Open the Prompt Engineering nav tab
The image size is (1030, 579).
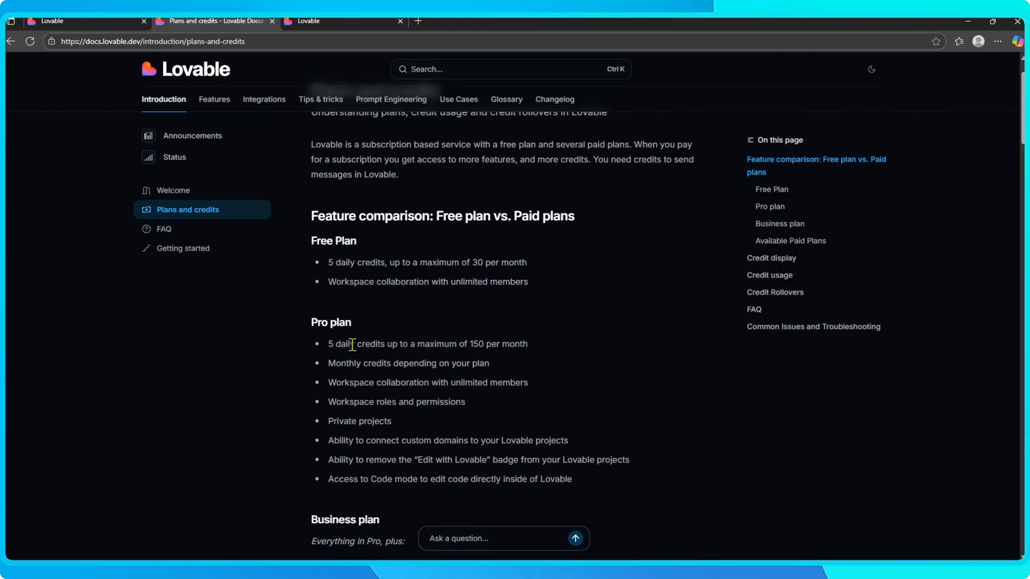pyautogui.click(x=391, y=99)
